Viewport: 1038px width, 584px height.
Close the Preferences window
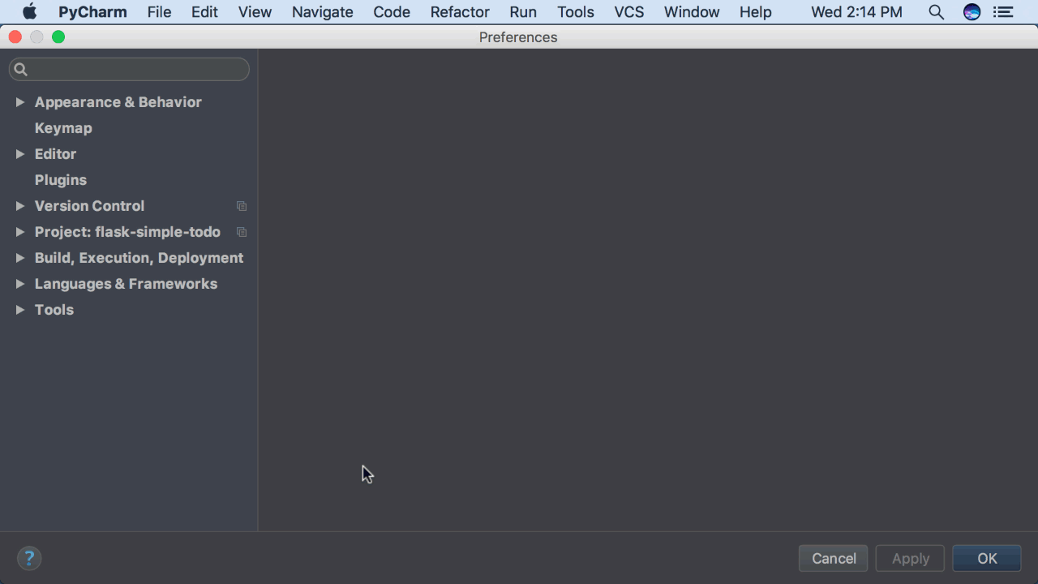tap(15, 36)
